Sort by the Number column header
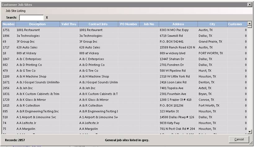 [x=9, y=24]
